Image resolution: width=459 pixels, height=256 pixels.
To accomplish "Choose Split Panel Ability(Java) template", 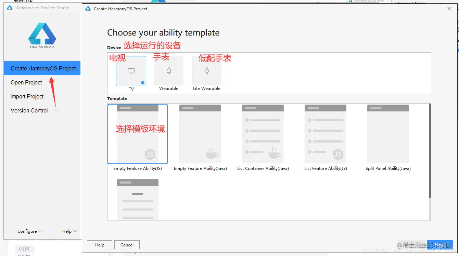I will coord(388,134).
